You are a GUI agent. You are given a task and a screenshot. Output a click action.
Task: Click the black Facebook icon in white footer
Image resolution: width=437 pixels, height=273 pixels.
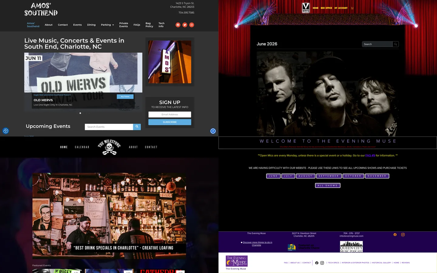[x=317, y=263]
